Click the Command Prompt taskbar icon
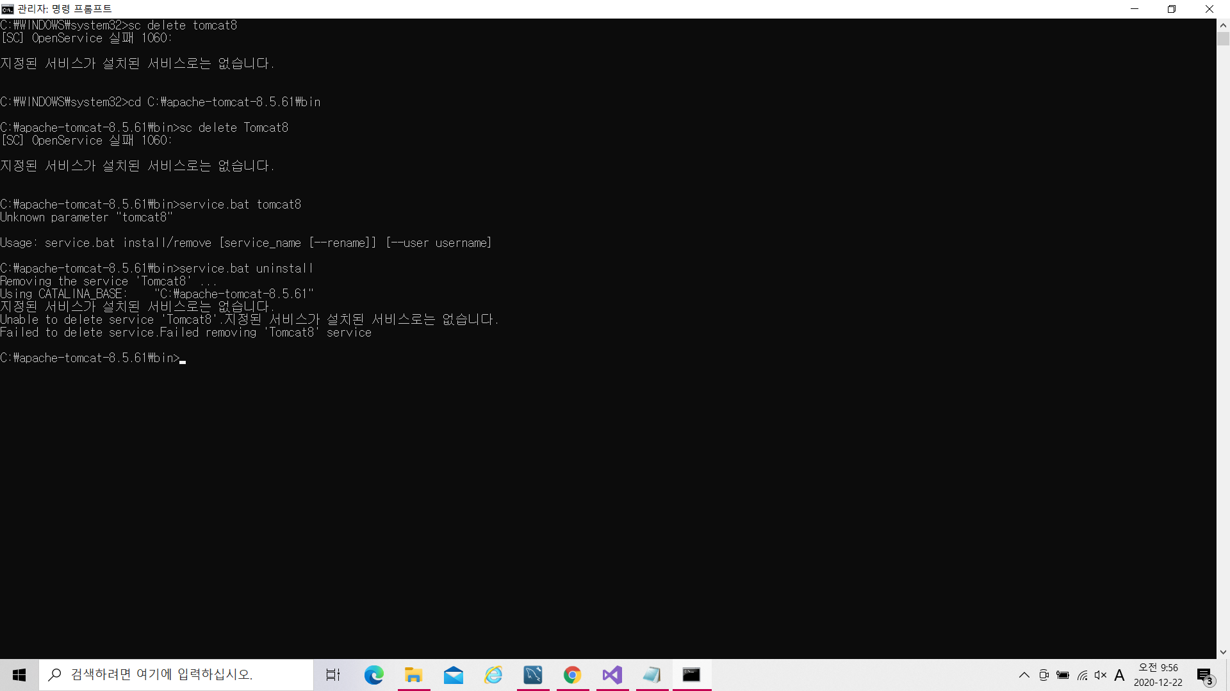Screen dimensions: 1230x691 pyautogui.click(x=691, y=675)
